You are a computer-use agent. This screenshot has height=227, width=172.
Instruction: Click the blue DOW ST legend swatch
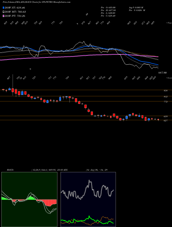click(x=3, y=8)
